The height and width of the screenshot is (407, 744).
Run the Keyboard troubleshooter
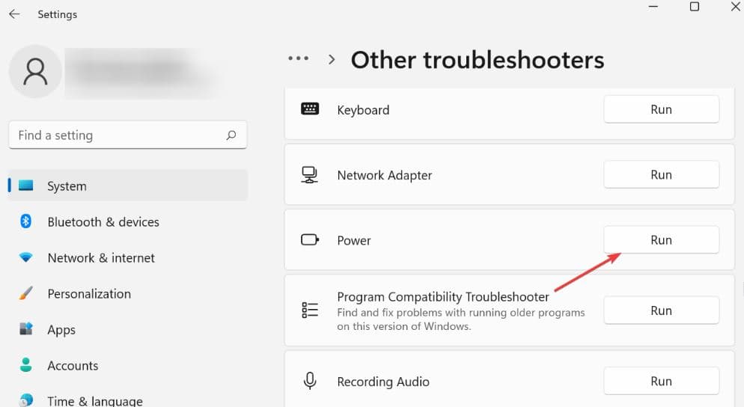pos(661,109)
